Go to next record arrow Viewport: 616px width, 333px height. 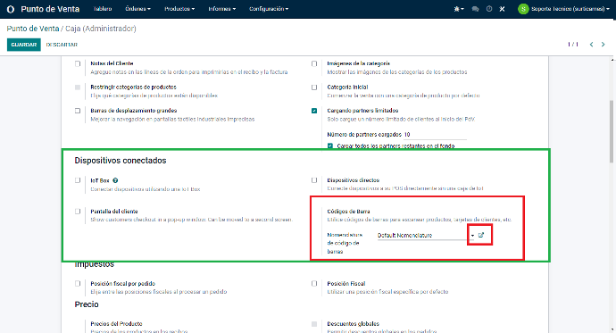(x=603, y=45)
